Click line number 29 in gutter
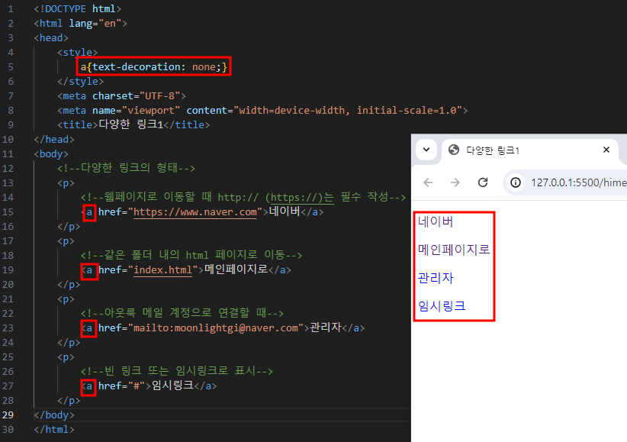627x442 pixels. coord(8,415)
